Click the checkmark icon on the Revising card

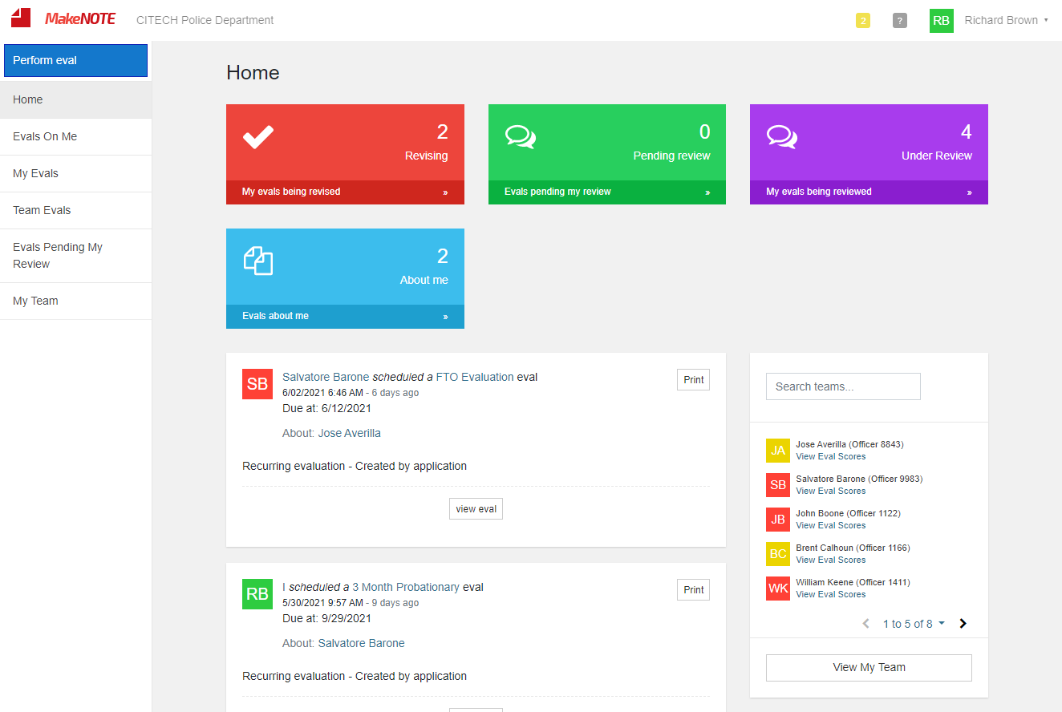coord(258,137)
